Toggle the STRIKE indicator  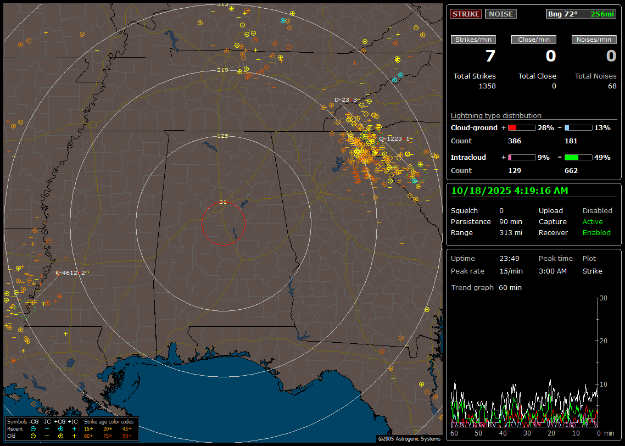tap(465, 14)
